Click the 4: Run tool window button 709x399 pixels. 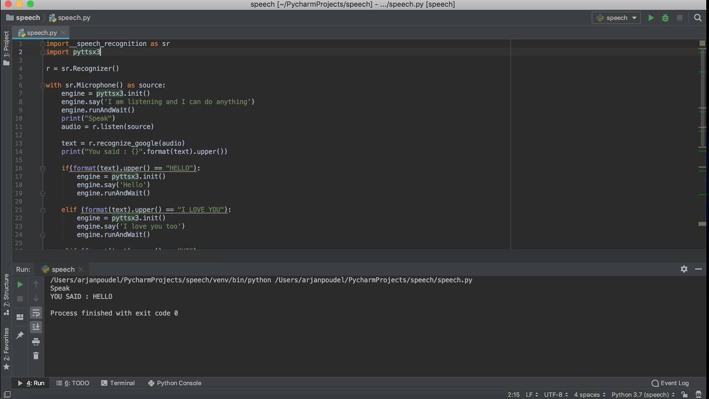30,383
